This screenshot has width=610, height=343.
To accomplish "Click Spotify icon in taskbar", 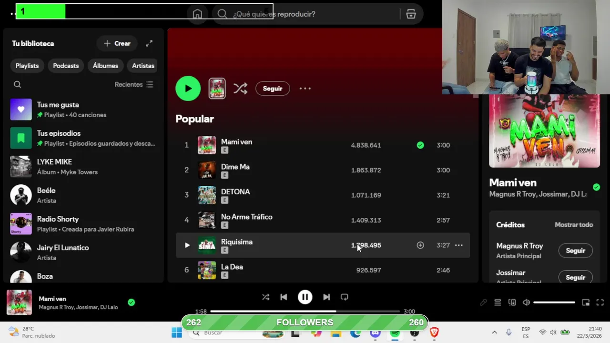I will [x=395, y=333].
